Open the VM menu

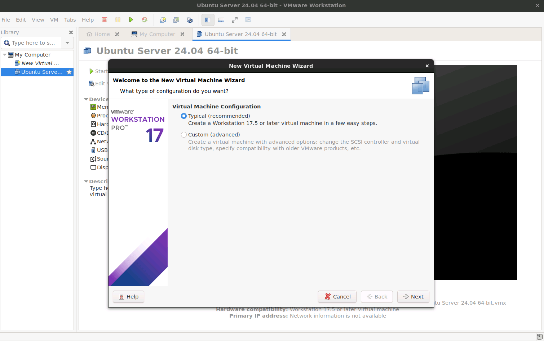point(54,20)
